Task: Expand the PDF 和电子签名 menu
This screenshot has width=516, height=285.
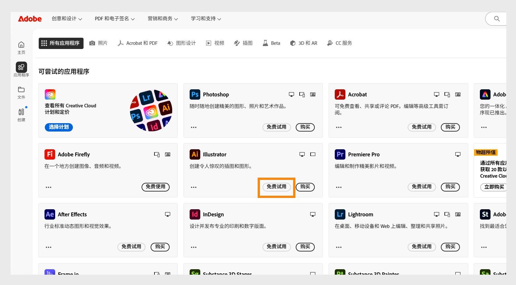Action: (x=114, y=19)
